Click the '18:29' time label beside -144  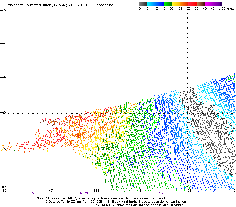tap(84, 193)
